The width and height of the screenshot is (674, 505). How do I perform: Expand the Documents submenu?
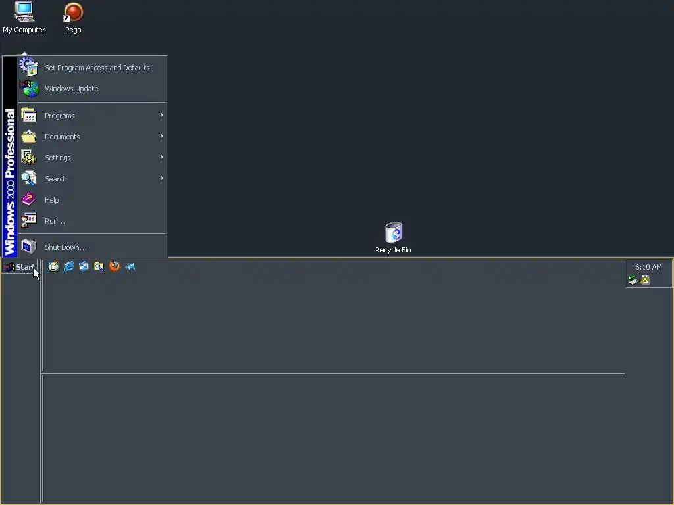click(92, 137)
